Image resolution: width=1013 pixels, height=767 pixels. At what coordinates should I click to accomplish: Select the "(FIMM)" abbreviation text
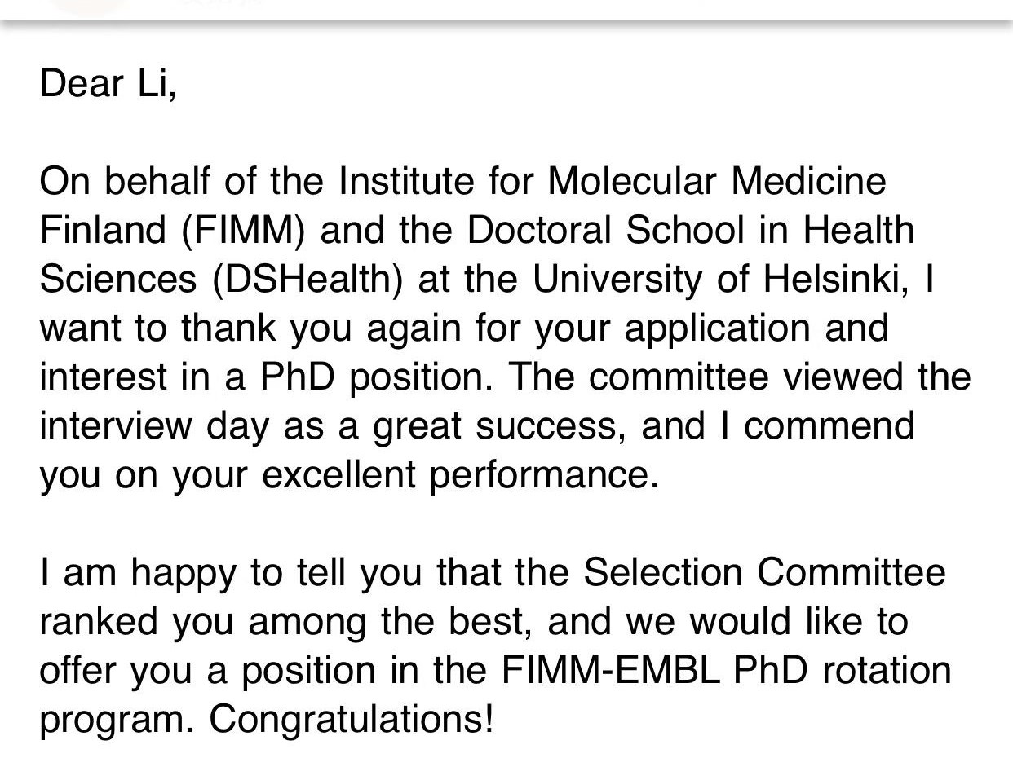pyautogui.click(x=244, y=231)
